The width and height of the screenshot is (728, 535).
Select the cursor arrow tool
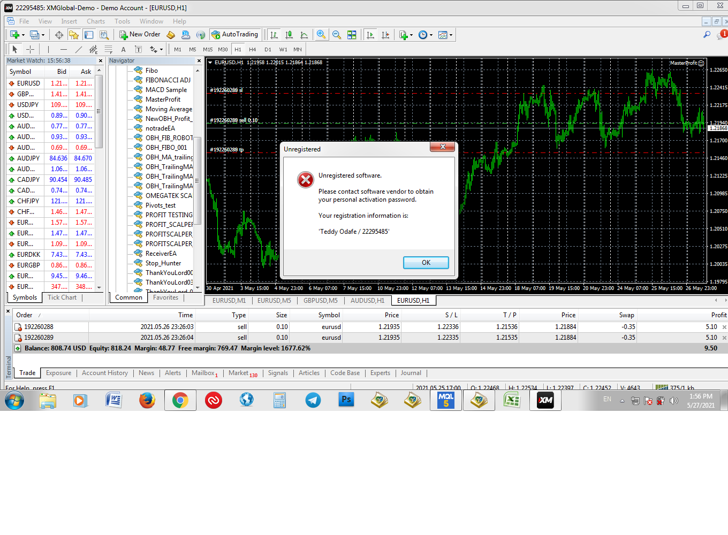(15, 49)
